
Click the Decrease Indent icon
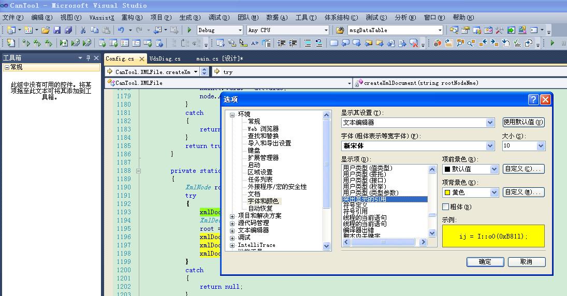click(x=281, y=43)
